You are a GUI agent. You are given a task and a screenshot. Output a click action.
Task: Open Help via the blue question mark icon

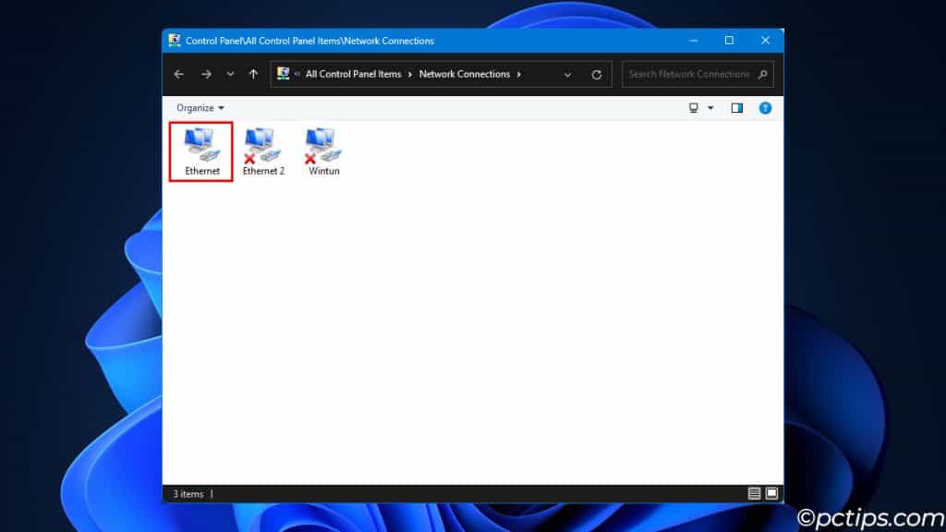click(765, 108)
